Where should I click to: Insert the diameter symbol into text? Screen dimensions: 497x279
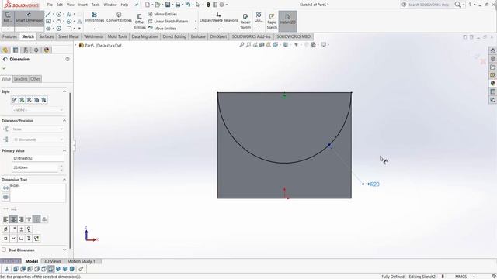coord(5,229)
